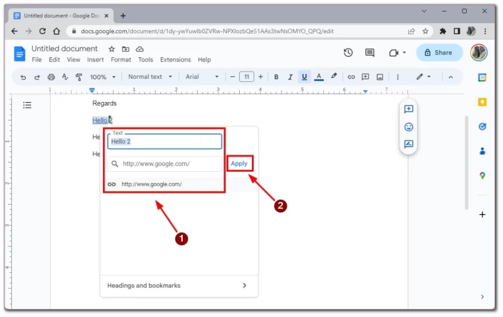Open the Extensions menu
Image resolution: width=503 pixels, height=317 pixels.
pos(175,60)
